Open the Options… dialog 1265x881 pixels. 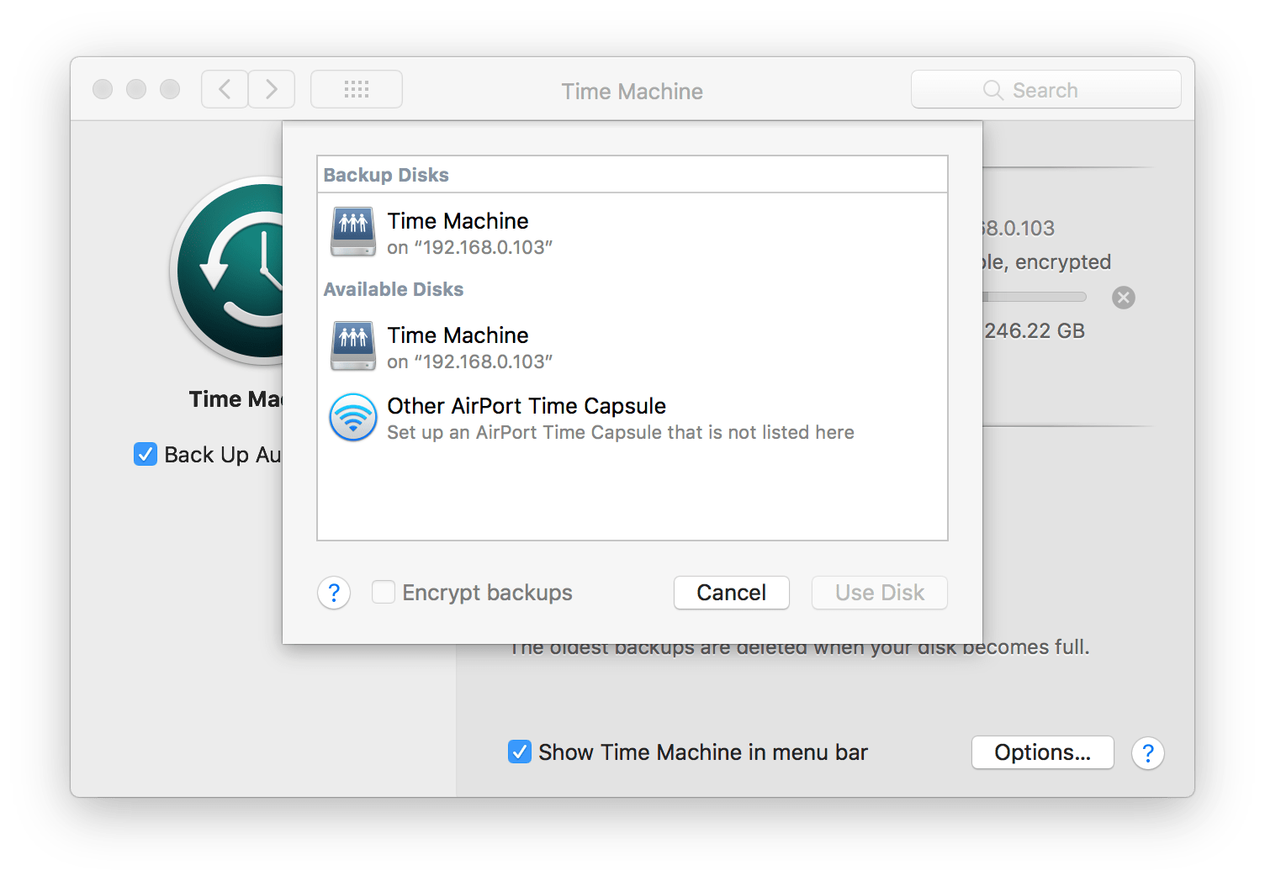point(1043,752)
